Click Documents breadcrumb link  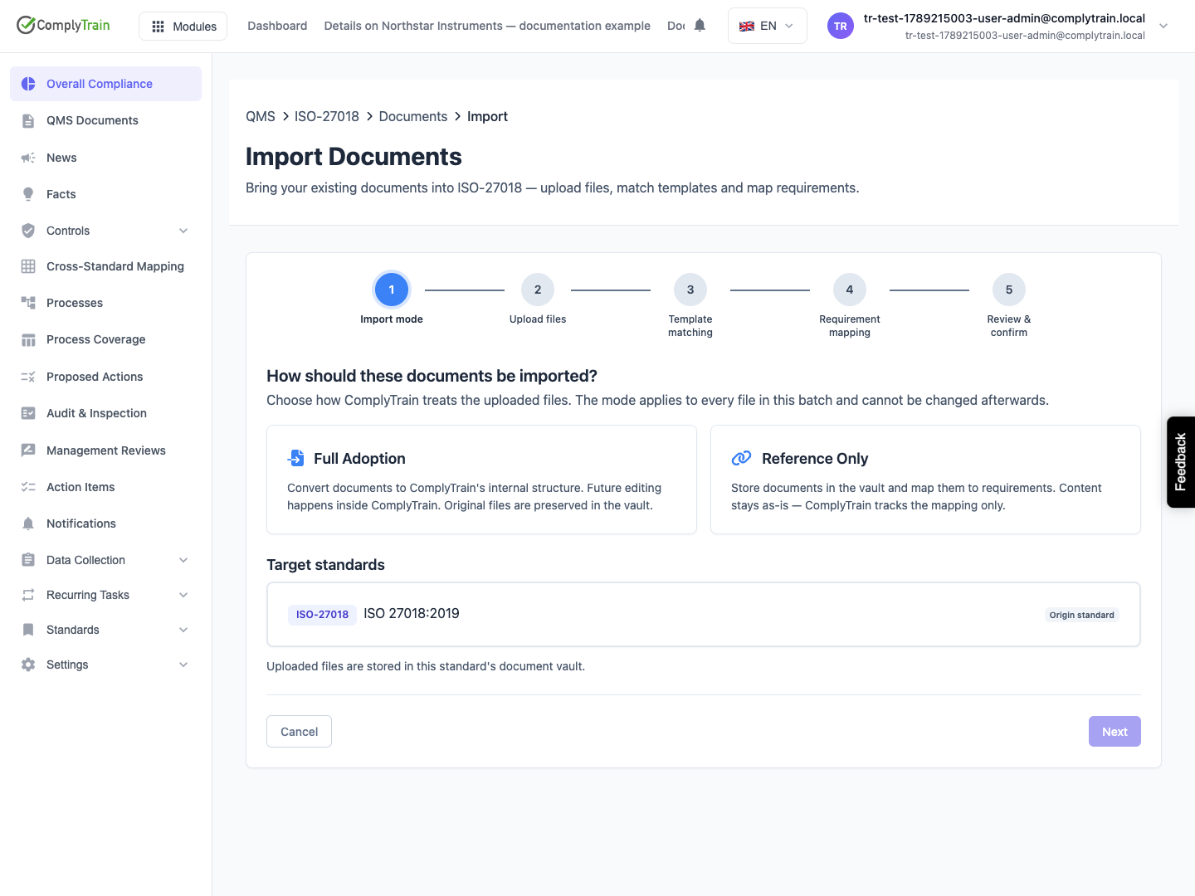point(413,117)
